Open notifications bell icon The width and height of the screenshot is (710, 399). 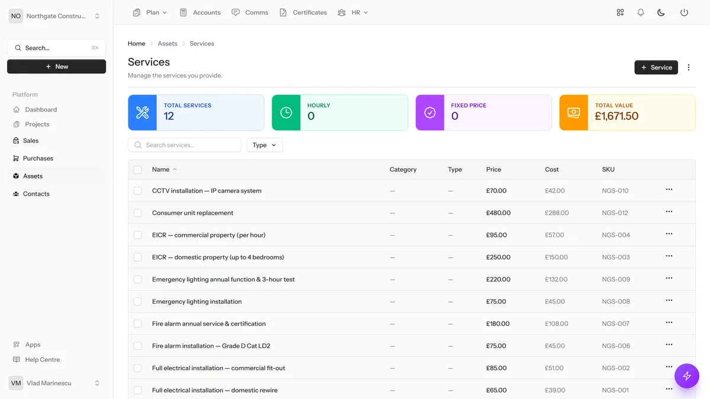(x=641, y=12)
